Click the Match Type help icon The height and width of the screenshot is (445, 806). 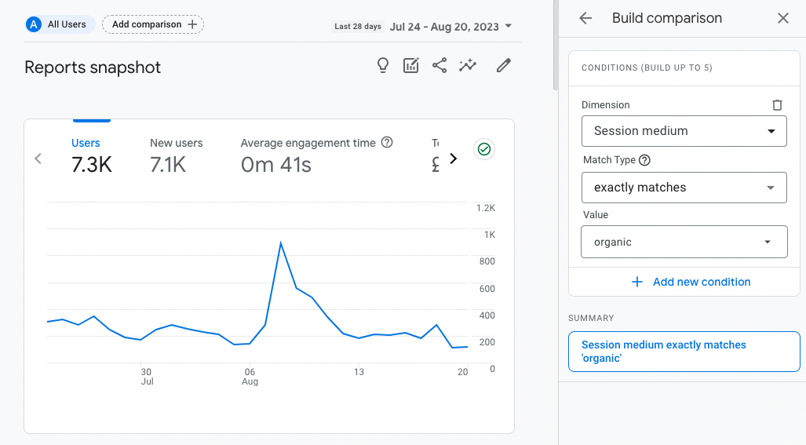tap(645, 160)
